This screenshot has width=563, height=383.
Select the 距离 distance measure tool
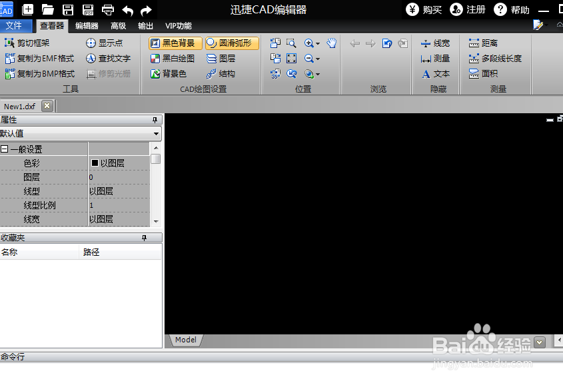[483, 43]
